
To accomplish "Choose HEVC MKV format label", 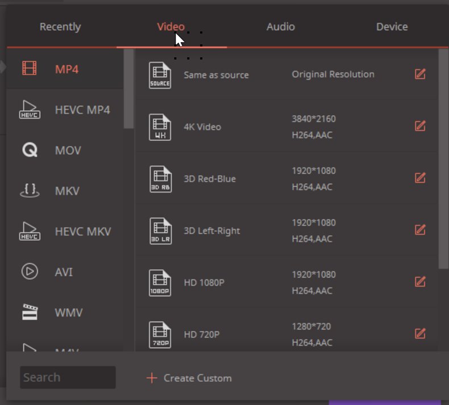I will coord(83,232).
